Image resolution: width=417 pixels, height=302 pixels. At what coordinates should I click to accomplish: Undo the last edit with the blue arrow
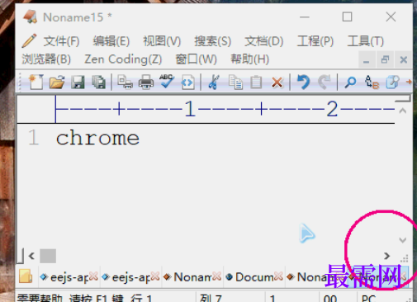(303, 82)
